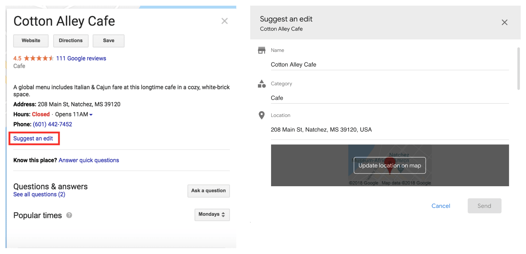Click the dialog's vertical scrollbar

[518, 69]
